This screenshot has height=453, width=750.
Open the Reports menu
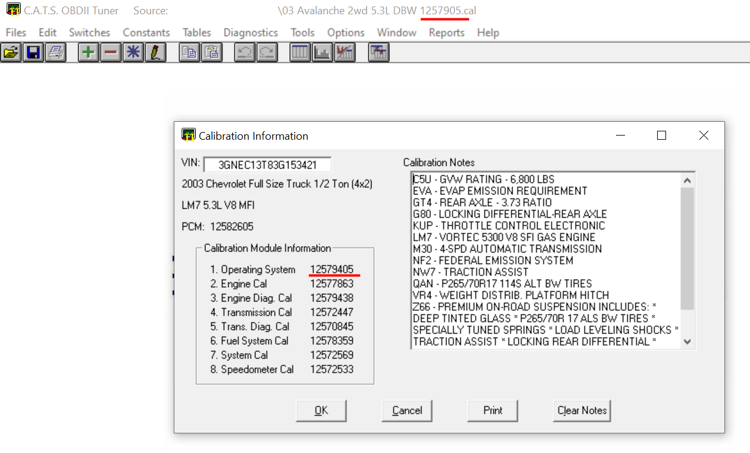[x=446, y=33]
